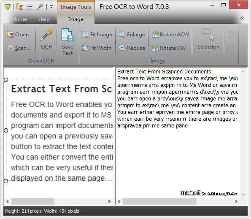Switch to the Image Tools contextual tab
251x219 pixels.
pos(76,7)
